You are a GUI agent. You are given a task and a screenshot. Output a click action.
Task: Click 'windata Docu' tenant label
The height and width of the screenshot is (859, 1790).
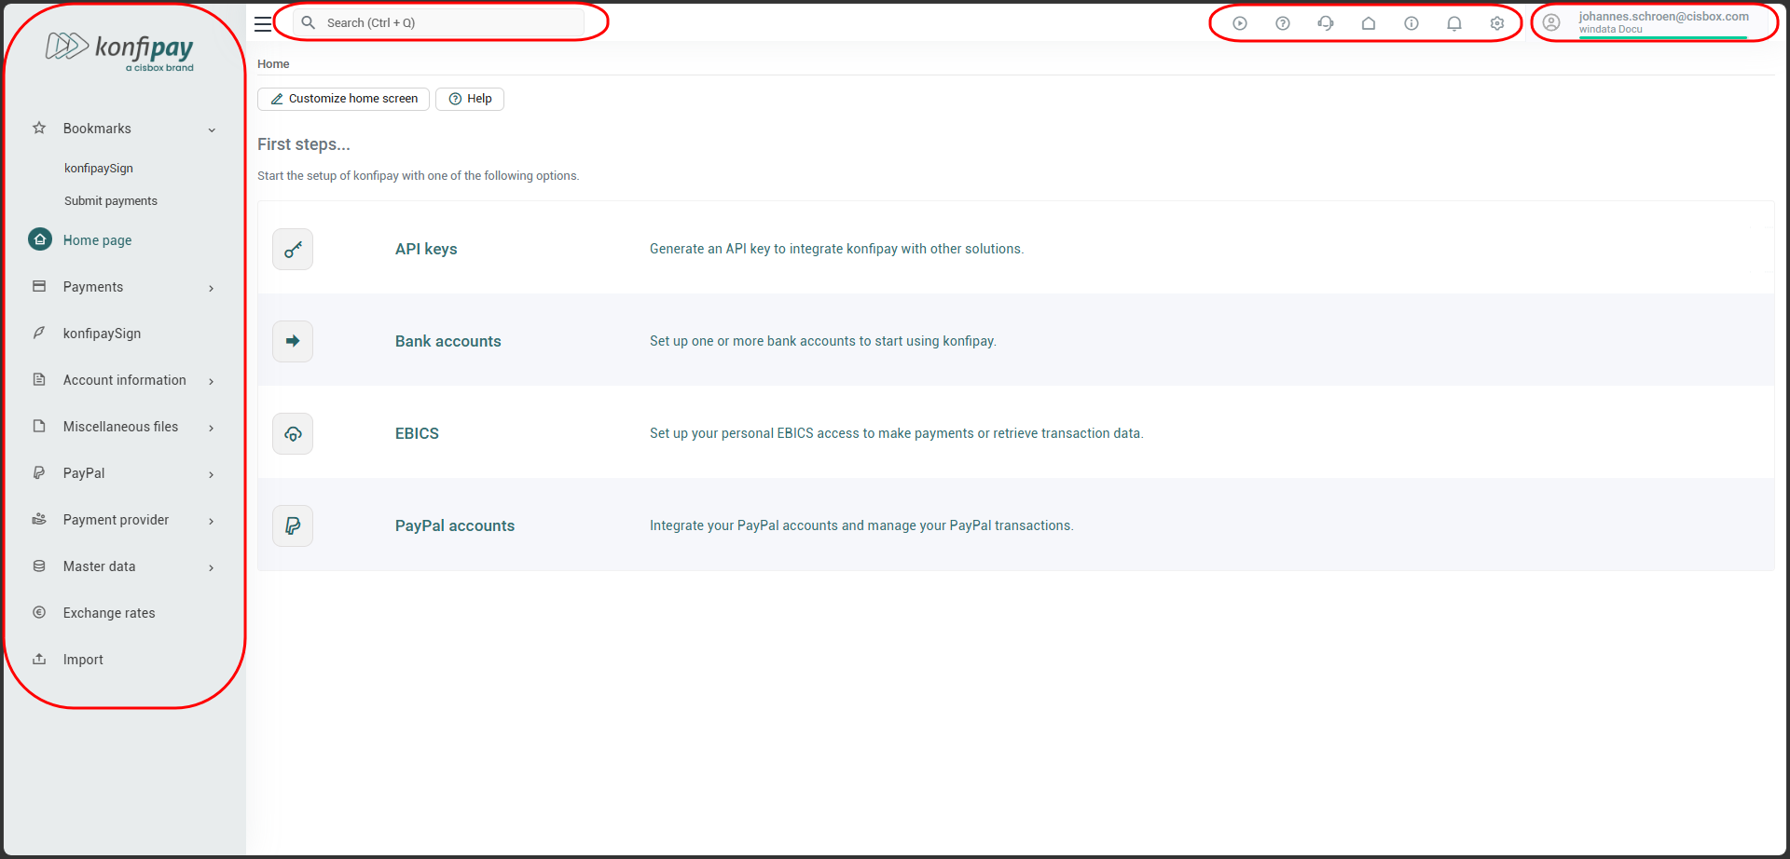[1610, 29]
